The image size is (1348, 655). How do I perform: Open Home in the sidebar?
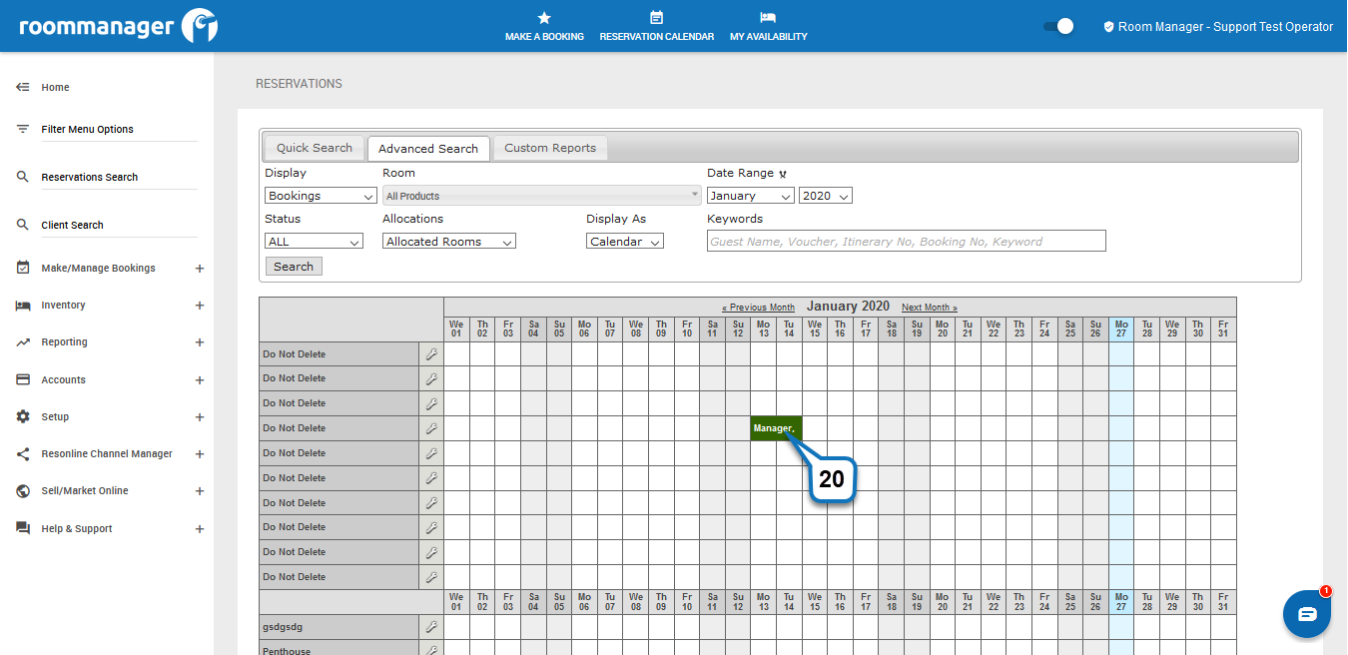click(x=55, y=88)
